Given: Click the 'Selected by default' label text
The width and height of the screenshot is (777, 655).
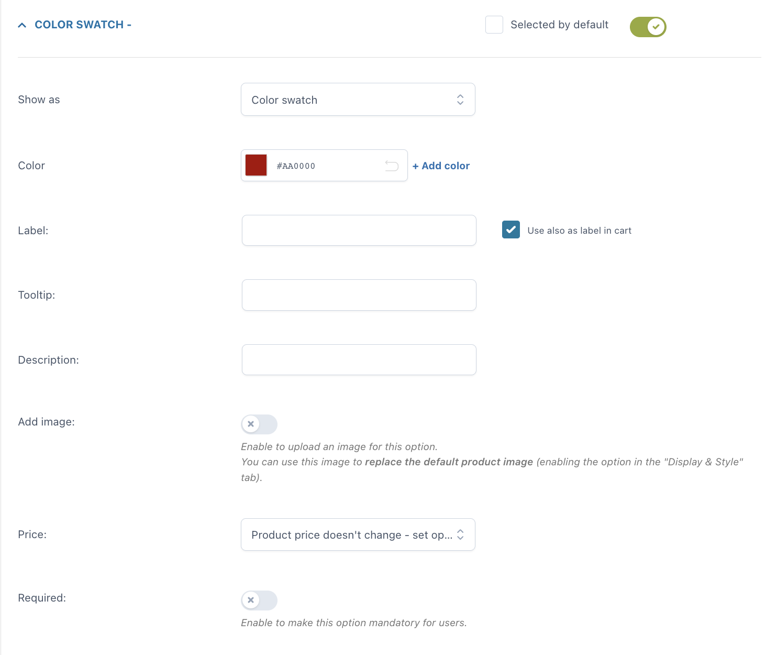Looking at the screenshot, I should (x=559, y=25).
